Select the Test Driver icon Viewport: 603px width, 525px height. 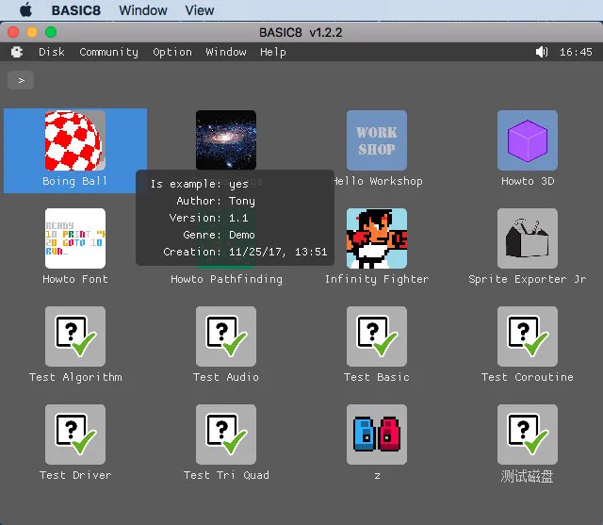75,435
